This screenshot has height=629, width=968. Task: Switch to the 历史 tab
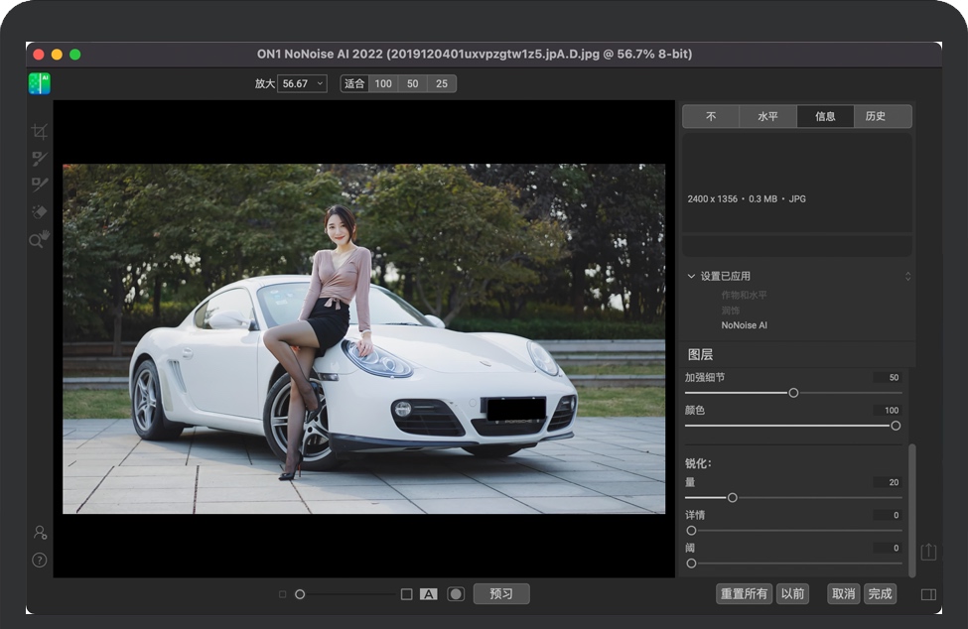pos(875,116)
